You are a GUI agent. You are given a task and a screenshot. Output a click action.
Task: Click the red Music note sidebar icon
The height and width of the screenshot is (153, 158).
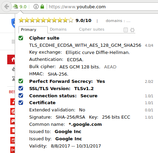[13, 102]
